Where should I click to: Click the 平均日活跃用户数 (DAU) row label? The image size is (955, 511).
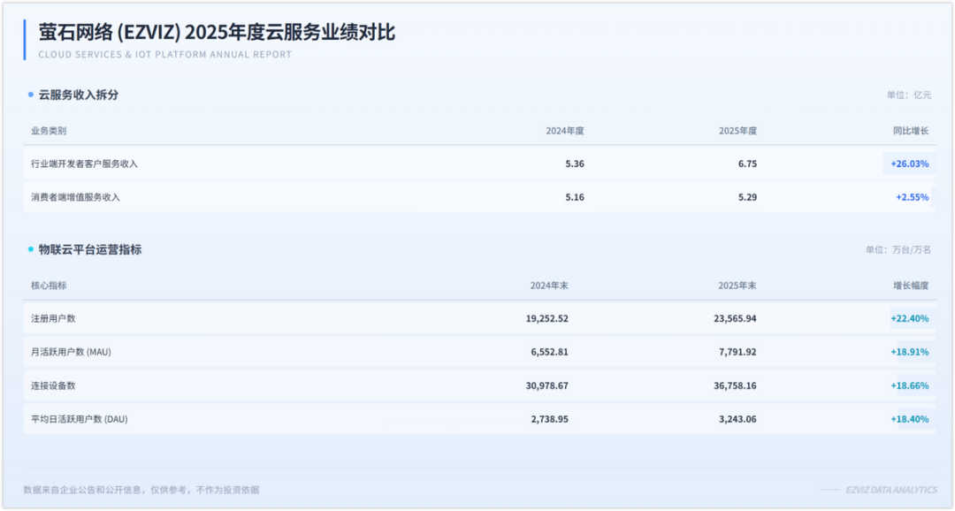coord(80,419)
